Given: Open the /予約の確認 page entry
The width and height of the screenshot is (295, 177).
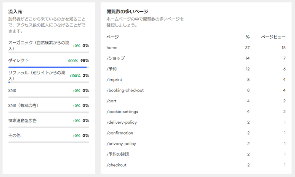Looking at the screenshot, I should click(x=118, y=154).
